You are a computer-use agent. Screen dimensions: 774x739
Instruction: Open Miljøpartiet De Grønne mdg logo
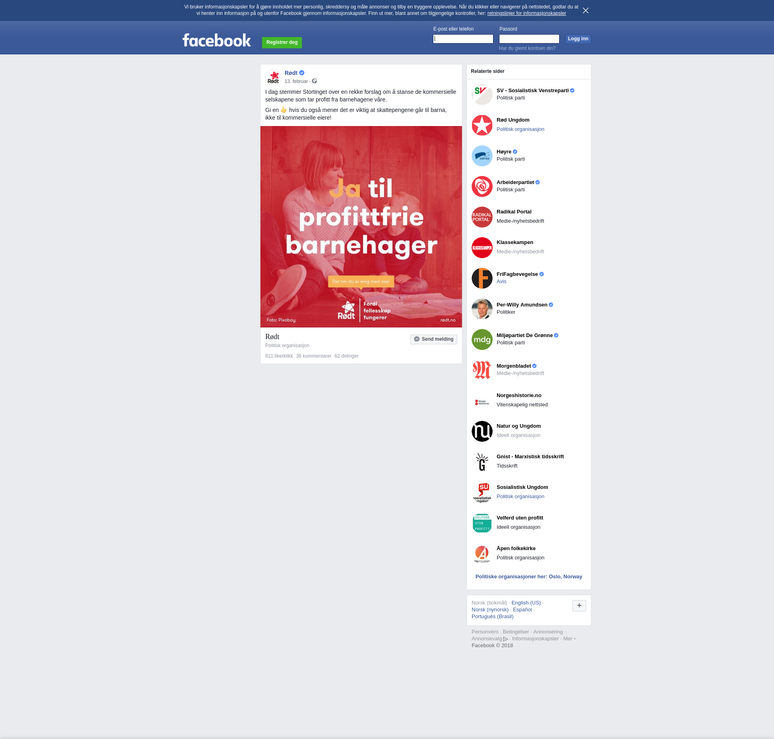(482, 339)
